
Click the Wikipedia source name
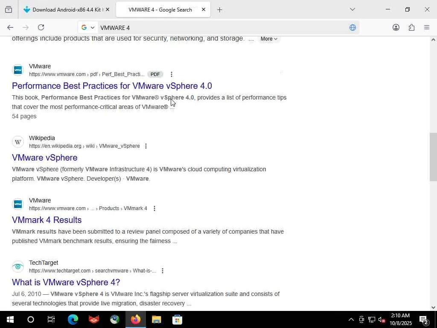coord(42,138)
